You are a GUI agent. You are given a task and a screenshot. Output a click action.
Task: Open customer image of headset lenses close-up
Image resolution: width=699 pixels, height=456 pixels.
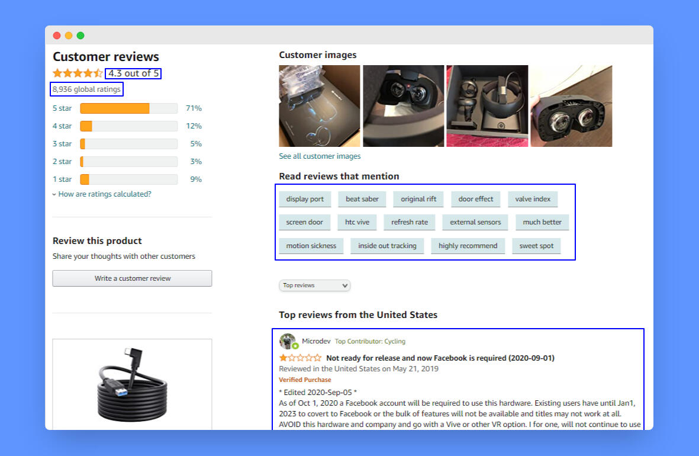(x=571, y=106)
